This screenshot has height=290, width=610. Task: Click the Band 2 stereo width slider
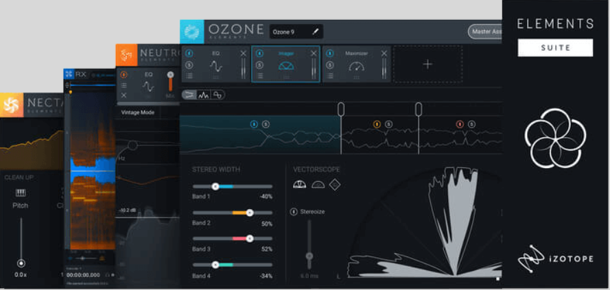pyautogui.click(x=232, y=213)
